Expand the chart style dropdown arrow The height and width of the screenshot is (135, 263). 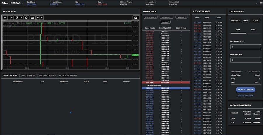(x=21, y=18)
